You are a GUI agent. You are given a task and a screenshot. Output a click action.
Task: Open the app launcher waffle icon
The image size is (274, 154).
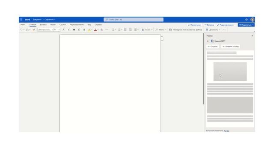coord(21,20)
